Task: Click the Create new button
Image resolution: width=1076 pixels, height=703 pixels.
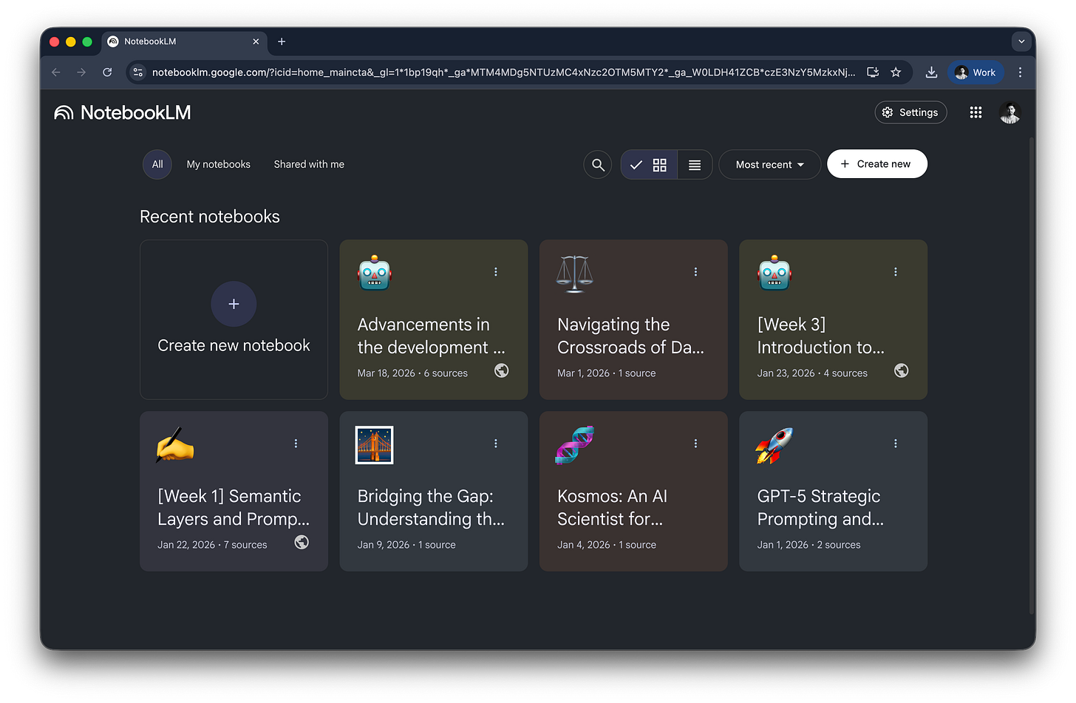Action: click(876, 164)
